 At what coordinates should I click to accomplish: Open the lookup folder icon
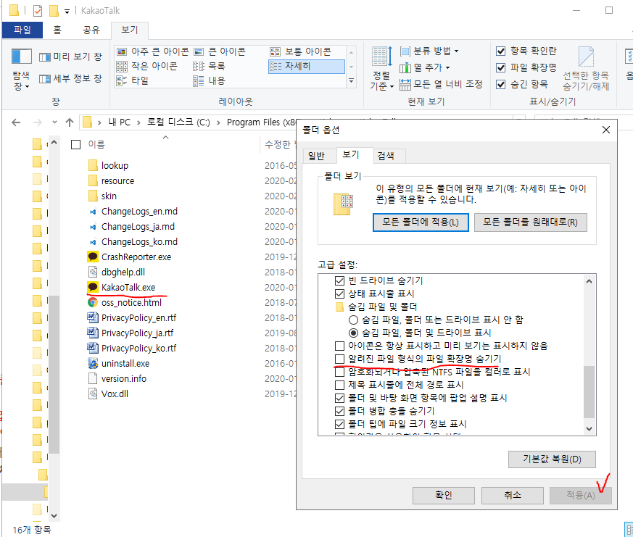(93, 165)
